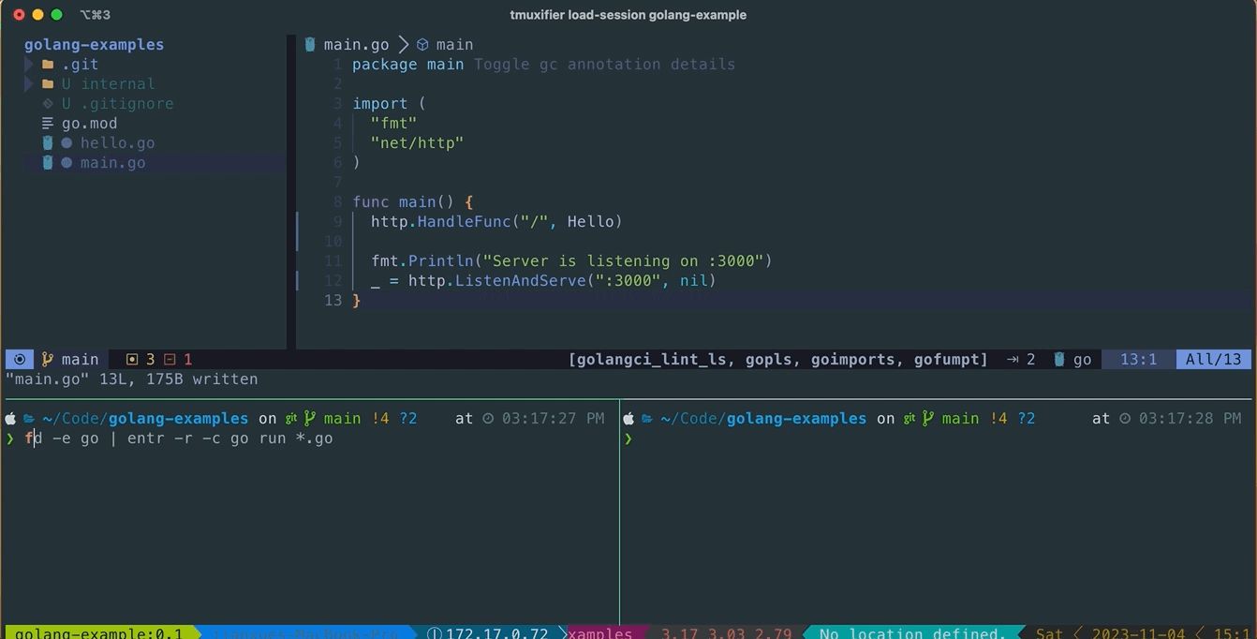Click the 'Toggle gc annotation details' code lens
Screen dimensions: 1257x639
click(604, 65)
